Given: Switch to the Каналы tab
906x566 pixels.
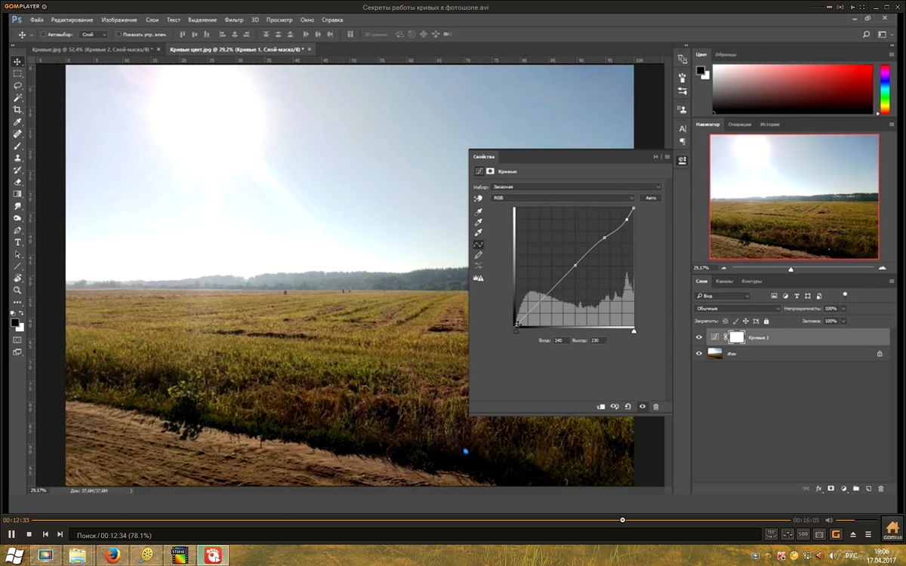Looking at the screenshot, I should point(724,281).
